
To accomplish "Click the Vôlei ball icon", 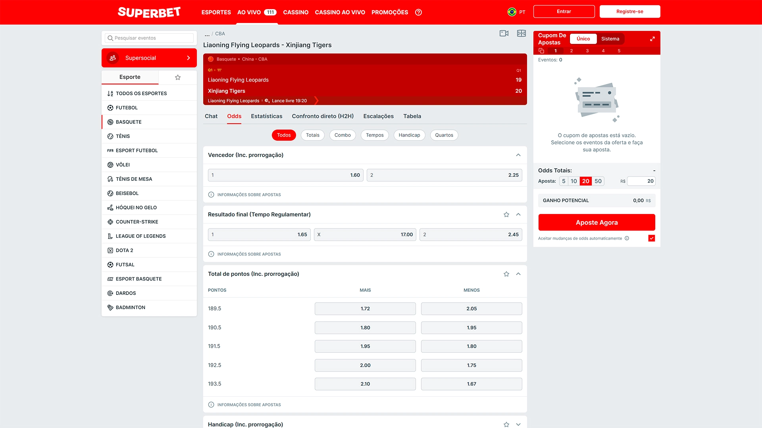I will click(110, 165).
